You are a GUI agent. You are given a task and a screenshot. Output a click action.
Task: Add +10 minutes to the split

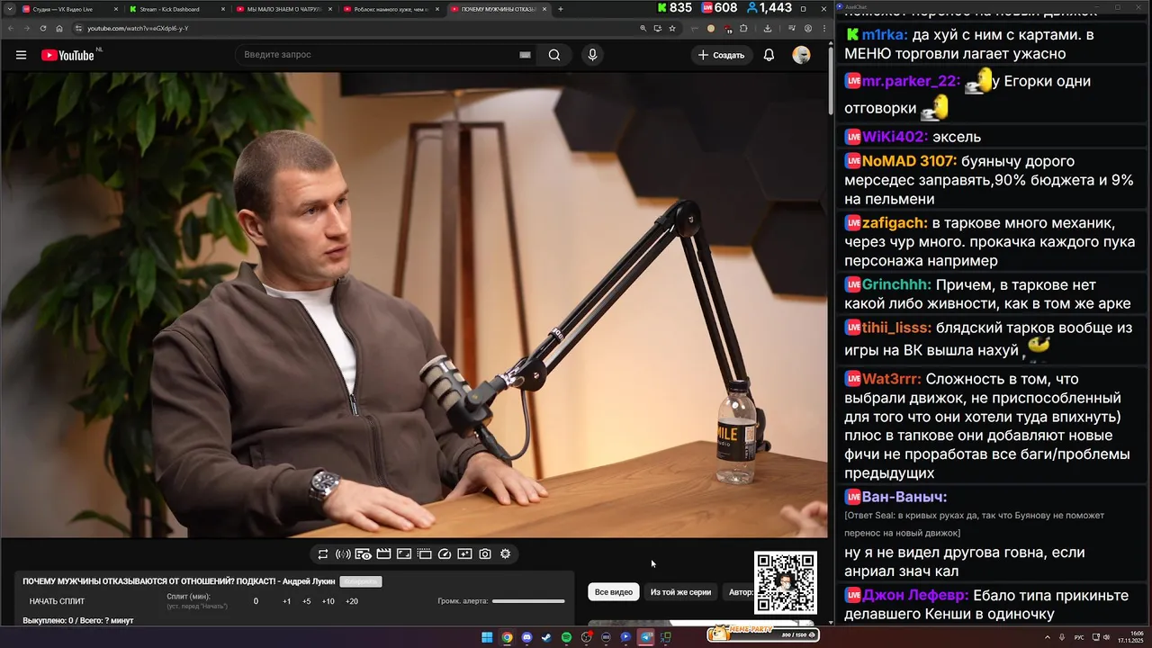(x=328, y=601)
